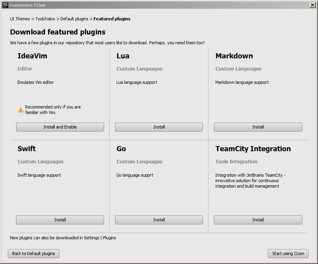Install the Markdown plugin

click(x=258, y=127)
